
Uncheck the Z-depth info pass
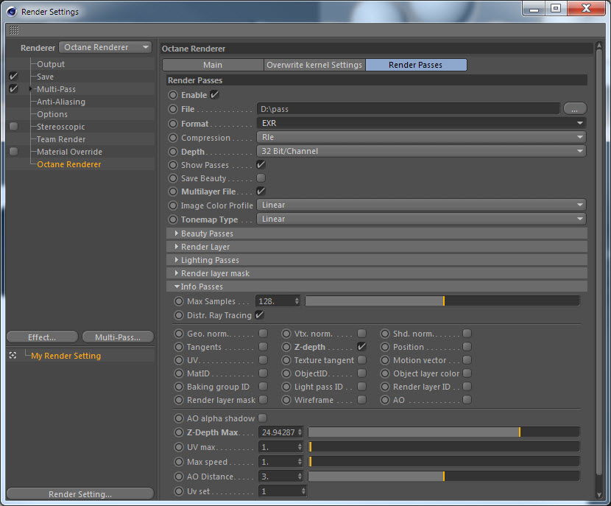(x=361, y=346)
